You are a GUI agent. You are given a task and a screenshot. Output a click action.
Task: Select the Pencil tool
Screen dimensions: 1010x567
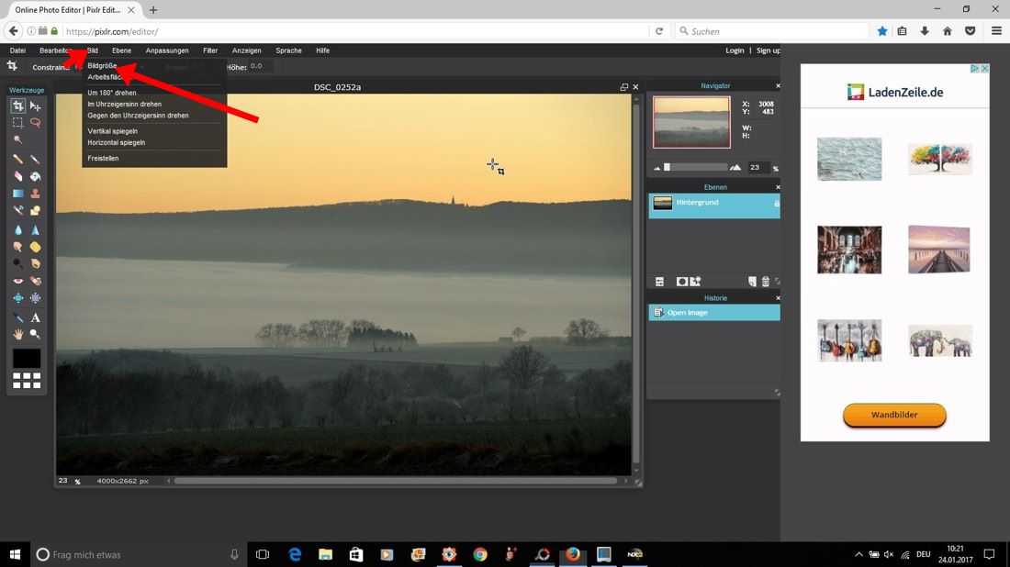18,159
